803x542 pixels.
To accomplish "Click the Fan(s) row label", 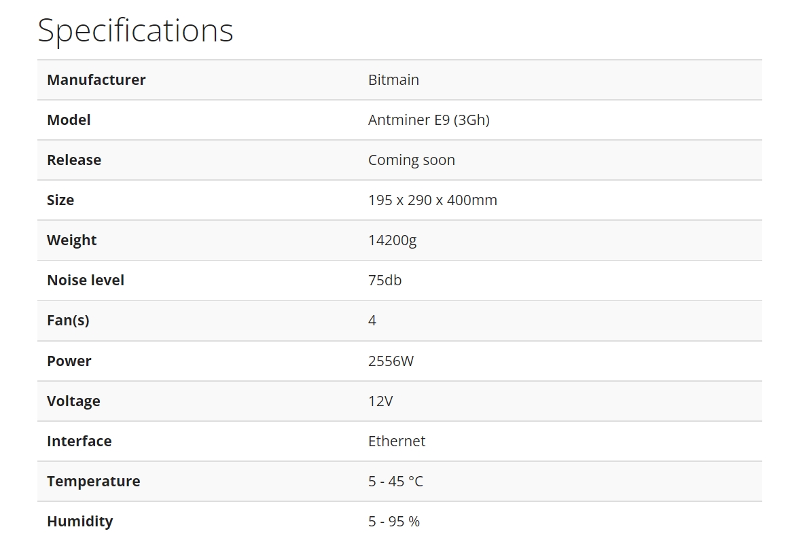I will click(x=68, y=320).
